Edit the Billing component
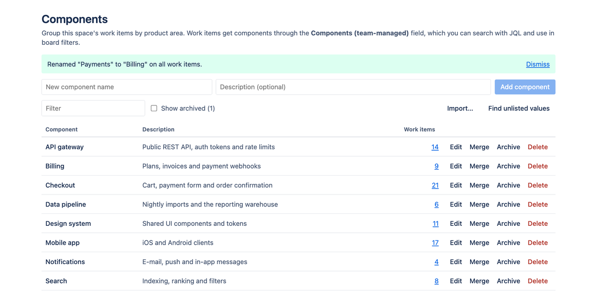 click(456, 166)
